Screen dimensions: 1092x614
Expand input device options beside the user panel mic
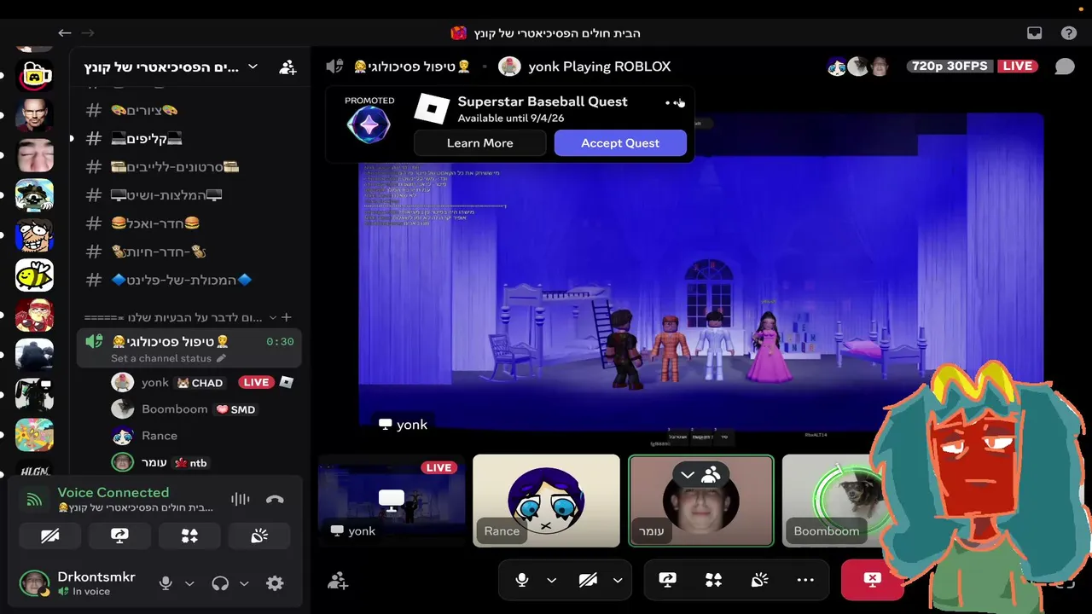point(189,583)
